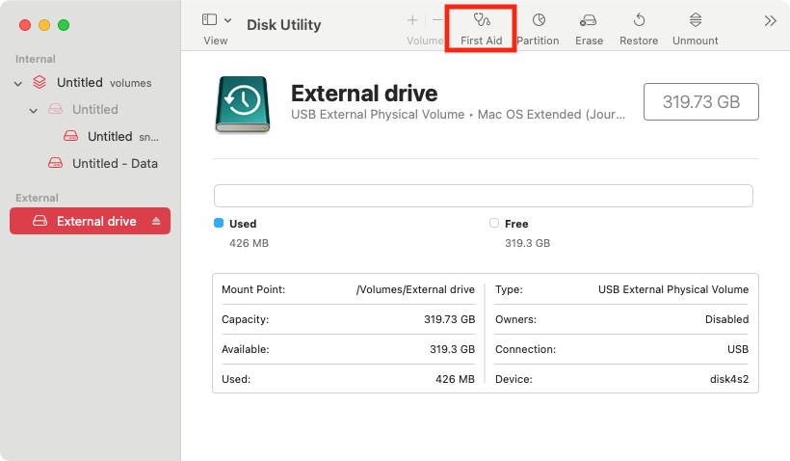Run First Aid on the selected drive
This screenshot has height=461, width=790.
(x=481, y=29)
